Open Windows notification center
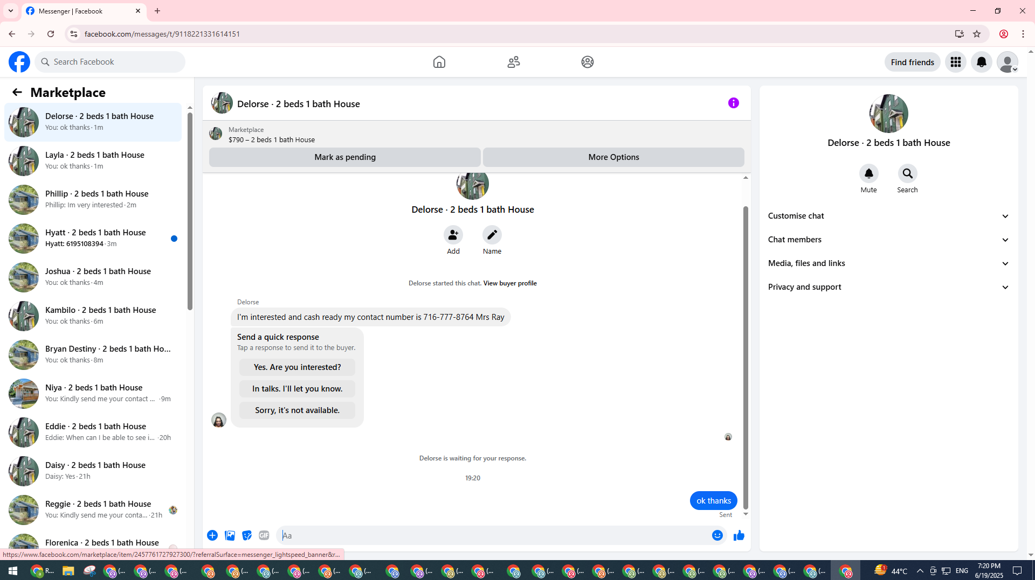 tap(1017, 571)
